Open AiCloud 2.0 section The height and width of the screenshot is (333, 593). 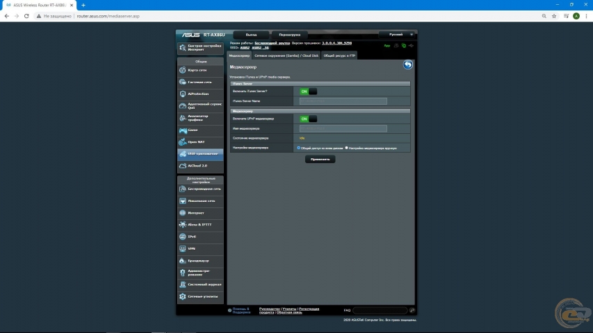point(200,166)
